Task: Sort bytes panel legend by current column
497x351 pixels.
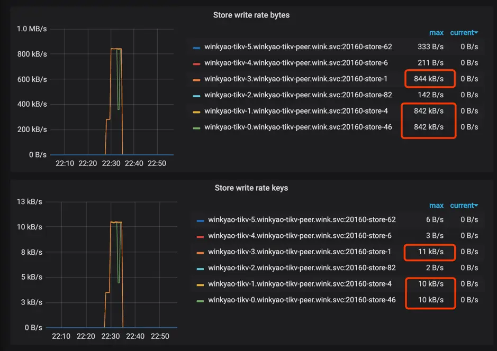Action: (464, 33)
